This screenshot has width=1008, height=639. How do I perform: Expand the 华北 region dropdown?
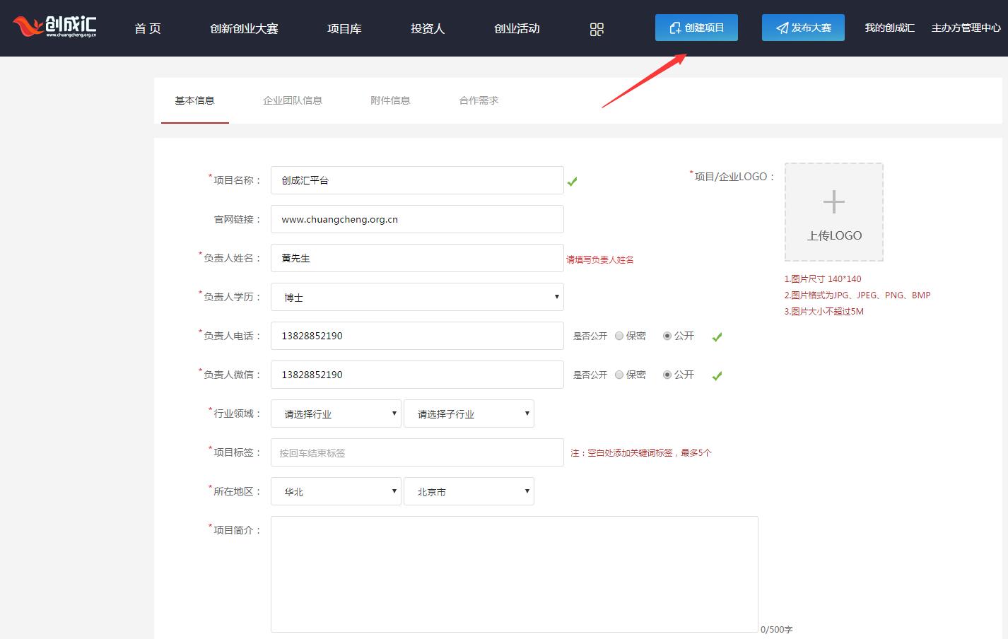pos(336,491)
